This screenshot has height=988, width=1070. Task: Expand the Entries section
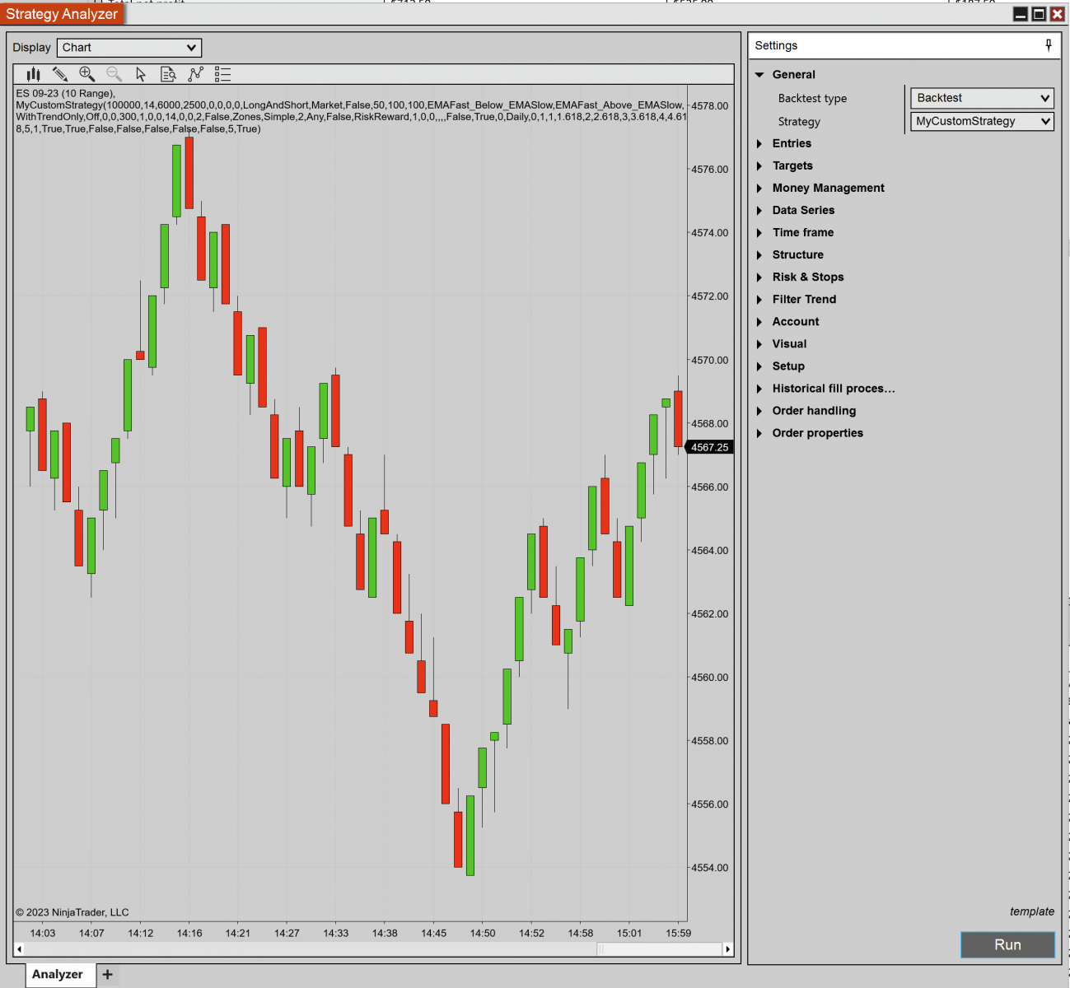pos(759,144)
